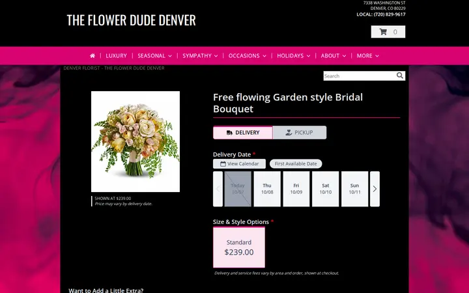Viewport: 469px width, 293px height.
Task: Choose First Available Date
Action: 296,164
